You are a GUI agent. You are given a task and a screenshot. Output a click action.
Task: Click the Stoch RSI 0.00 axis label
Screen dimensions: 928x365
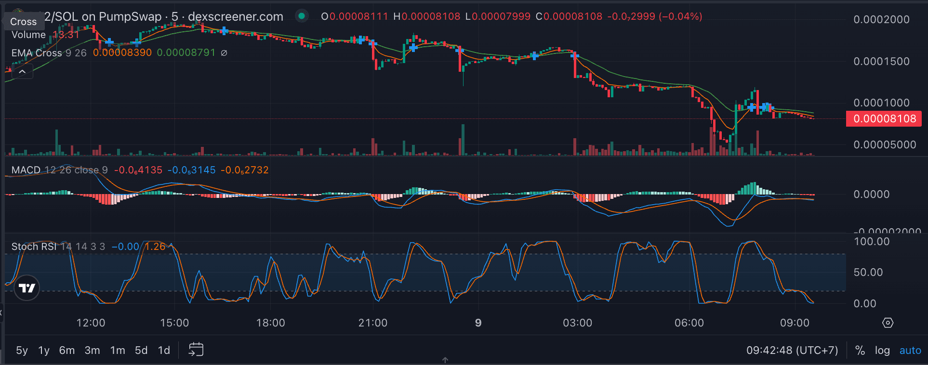pyautogui.click(x=864, y=303)
